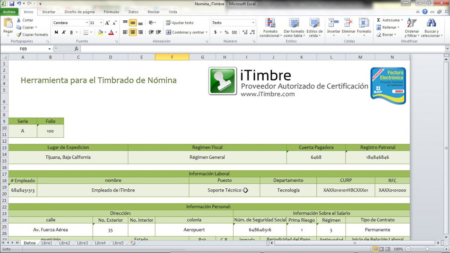Expand the Texto number format dropdown

(x=253, y=23)
